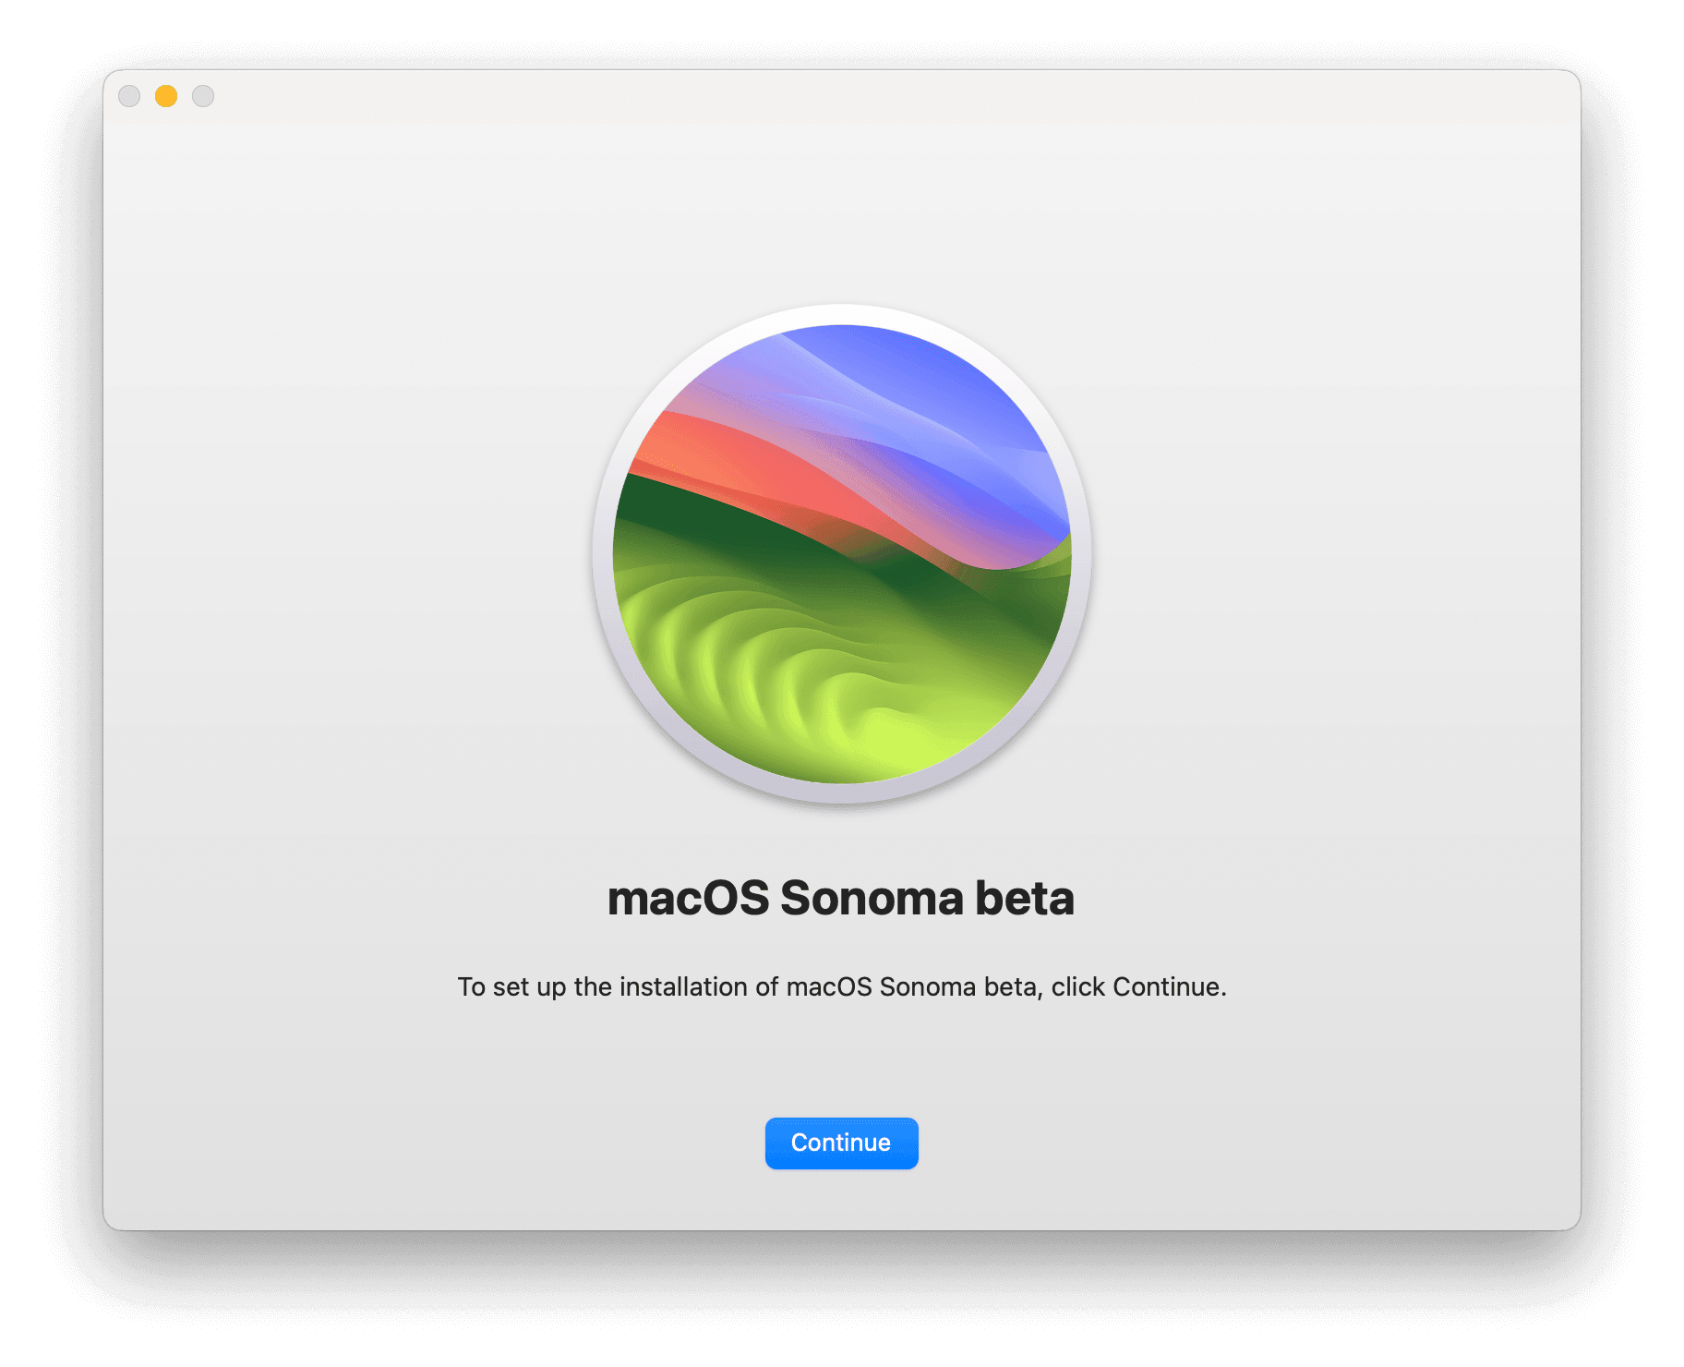Viewport: 1684px width, 1367px height.
Task: Click the blue Continue control at the bottom
Action: [841, 1143]
